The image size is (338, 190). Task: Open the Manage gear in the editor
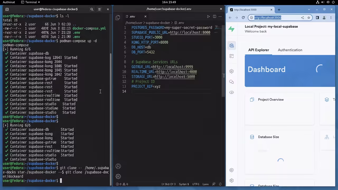point(118,176)
